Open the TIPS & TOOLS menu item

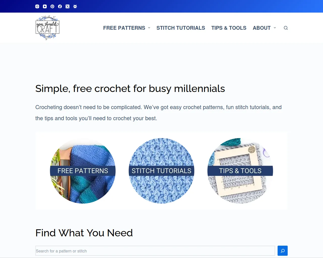point(229,28)
